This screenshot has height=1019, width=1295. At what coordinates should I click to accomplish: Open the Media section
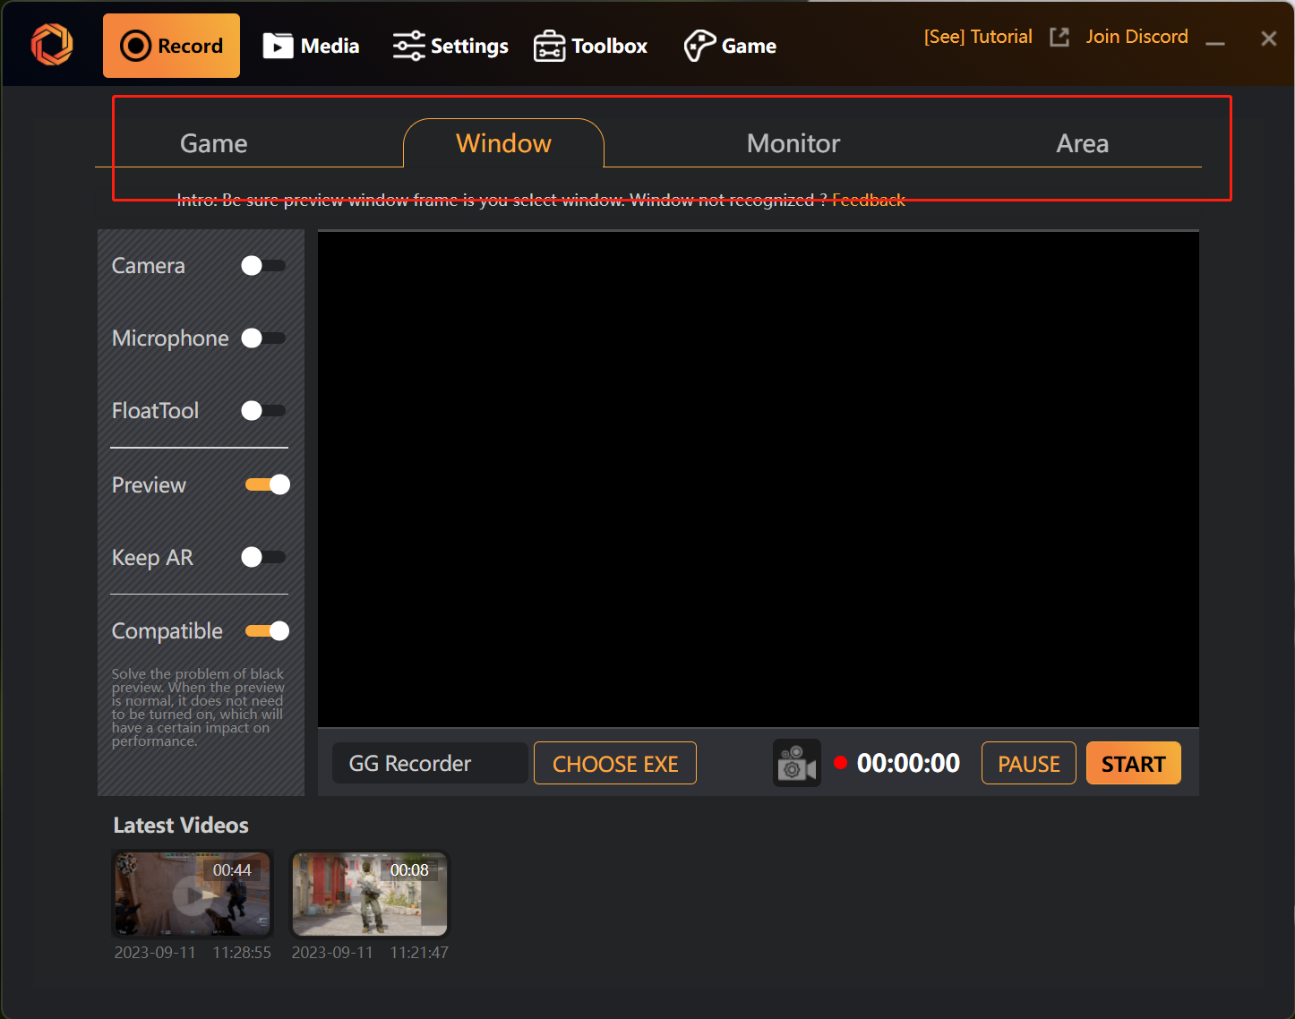click(x=311, y=46)
